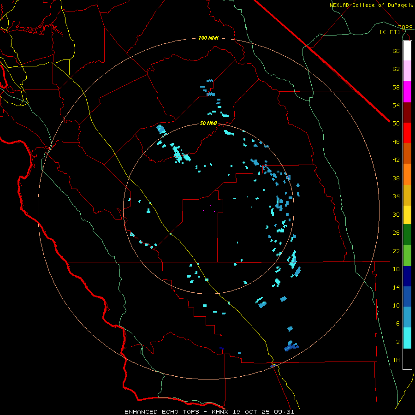Image resolution: width=415 pixels, height=415 pixels.
Task: Select the '62' scale label
Action: [x=396, y=69]
